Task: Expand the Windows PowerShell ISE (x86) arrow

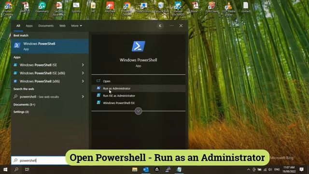Action: point(83,73)
